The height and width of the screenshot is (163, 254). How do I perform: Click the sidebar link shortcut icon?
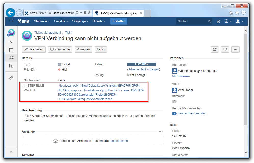pyautogui.click(x=11, y=78)
